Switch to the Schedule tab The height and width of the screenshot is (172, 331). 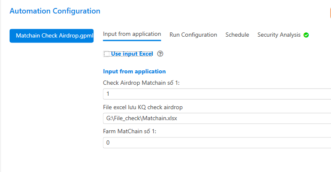(237, 35)
